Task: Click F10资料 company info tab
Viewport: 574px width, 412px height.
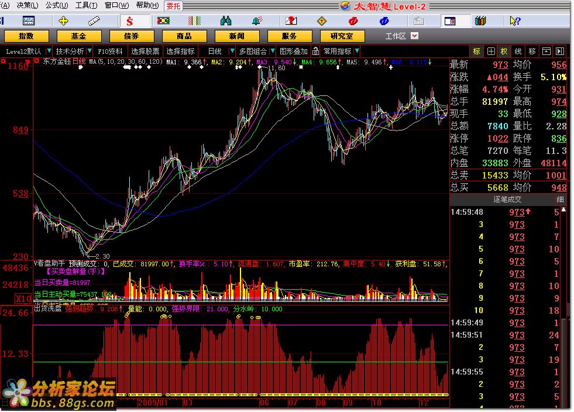Action: [110, 51]
